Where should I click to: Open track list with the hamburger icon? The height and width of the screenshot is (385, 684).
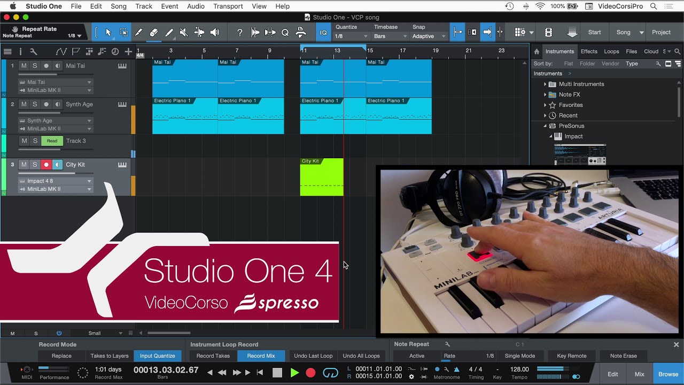tap(7, 52)
